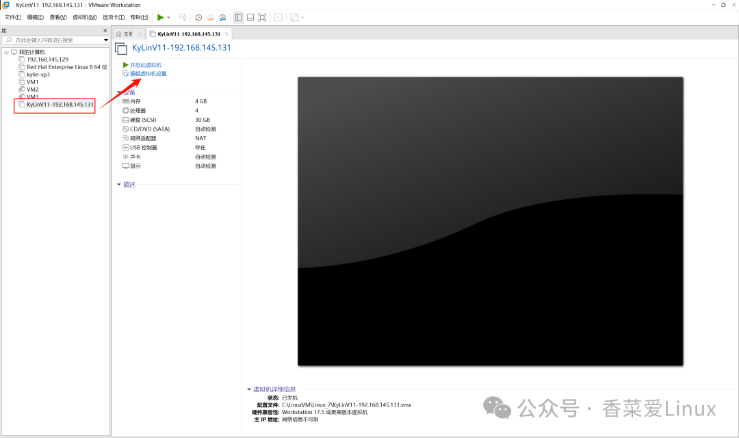Open the 虚拟机(M) menu
Image resolution: width=739 pixels, height=438 pixels.
pos(84,17)
